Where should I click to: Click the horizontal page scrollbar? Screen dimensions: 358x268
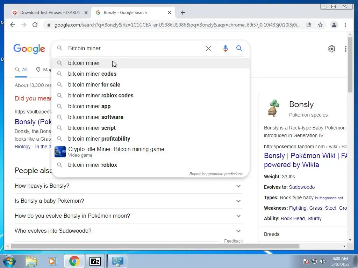click(155, 246)
